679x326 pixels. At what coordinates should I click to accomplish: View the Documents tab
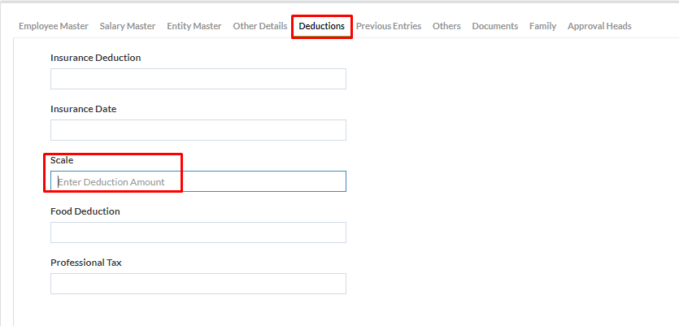495,26
